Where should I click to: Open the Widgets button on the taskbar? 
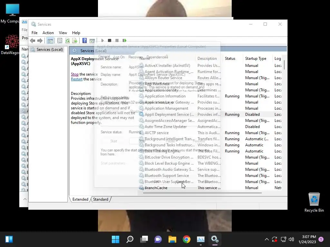pos(9,239)
